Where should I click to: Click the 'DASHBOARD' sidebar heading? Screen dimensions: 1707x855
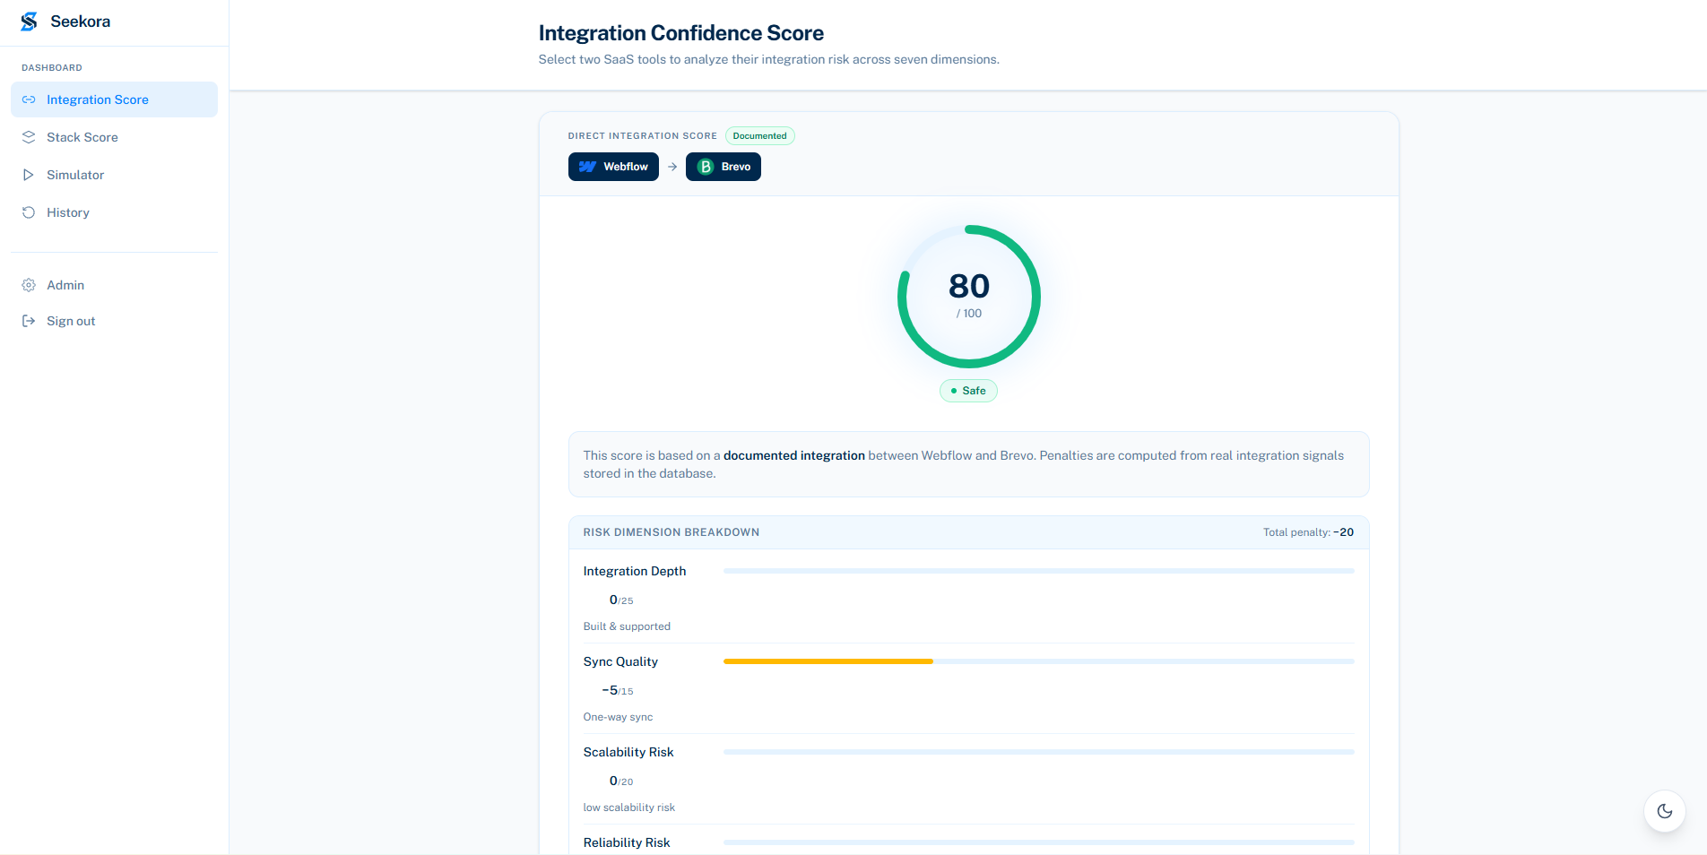click(x=52, y=68)
